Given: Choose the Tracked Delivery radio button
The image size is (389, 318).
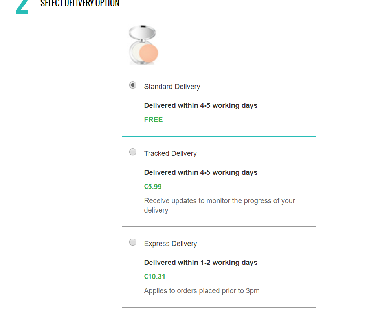Looking at the screenshot, I should pos(133,152).
